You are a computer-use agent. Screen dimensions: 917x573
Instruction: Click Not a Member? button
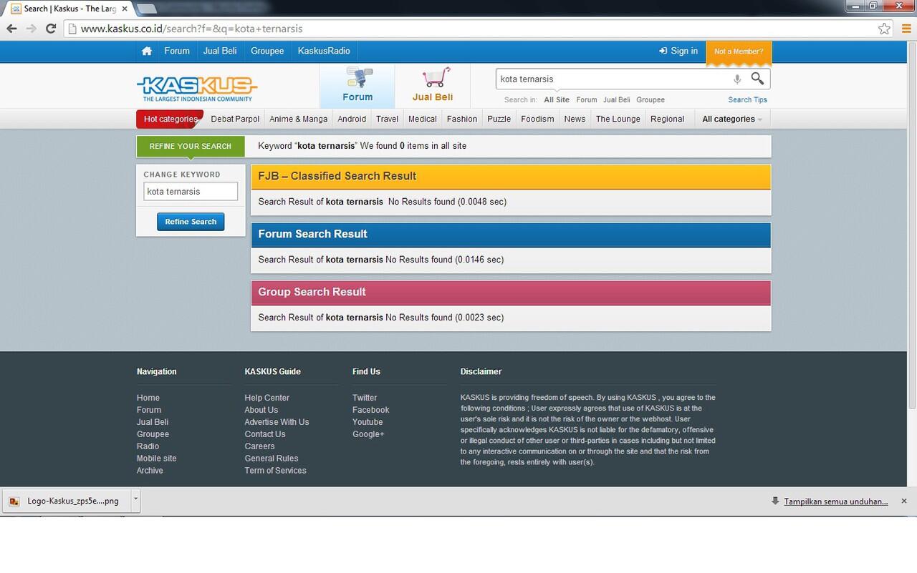[x=739, y=52]
